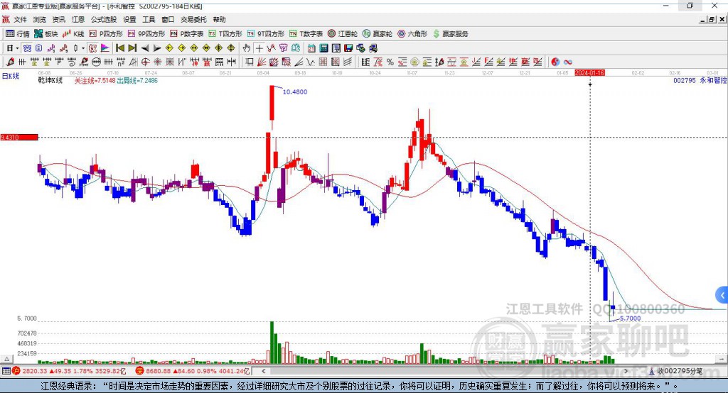Viewport: 728px width, 393px height.
Task: Open the 9P四方形 tool
Action: click(146, 34)
